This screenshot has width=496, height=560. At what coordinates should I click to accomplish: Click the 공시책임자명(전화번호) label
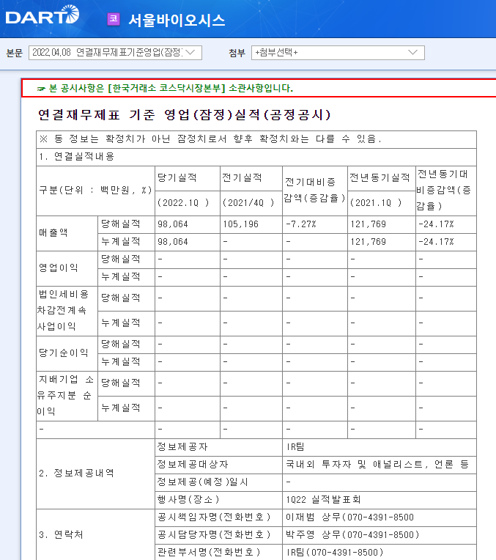pyautogui.click(x=214, y=517)
